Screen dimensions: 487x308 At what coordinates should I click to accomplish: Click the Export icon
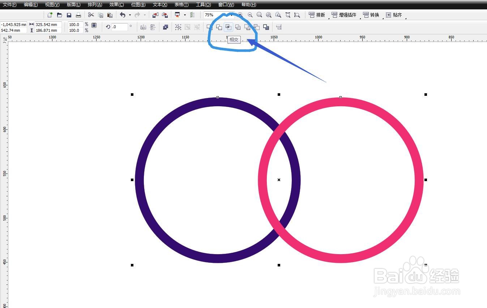[x=165, y=15]
